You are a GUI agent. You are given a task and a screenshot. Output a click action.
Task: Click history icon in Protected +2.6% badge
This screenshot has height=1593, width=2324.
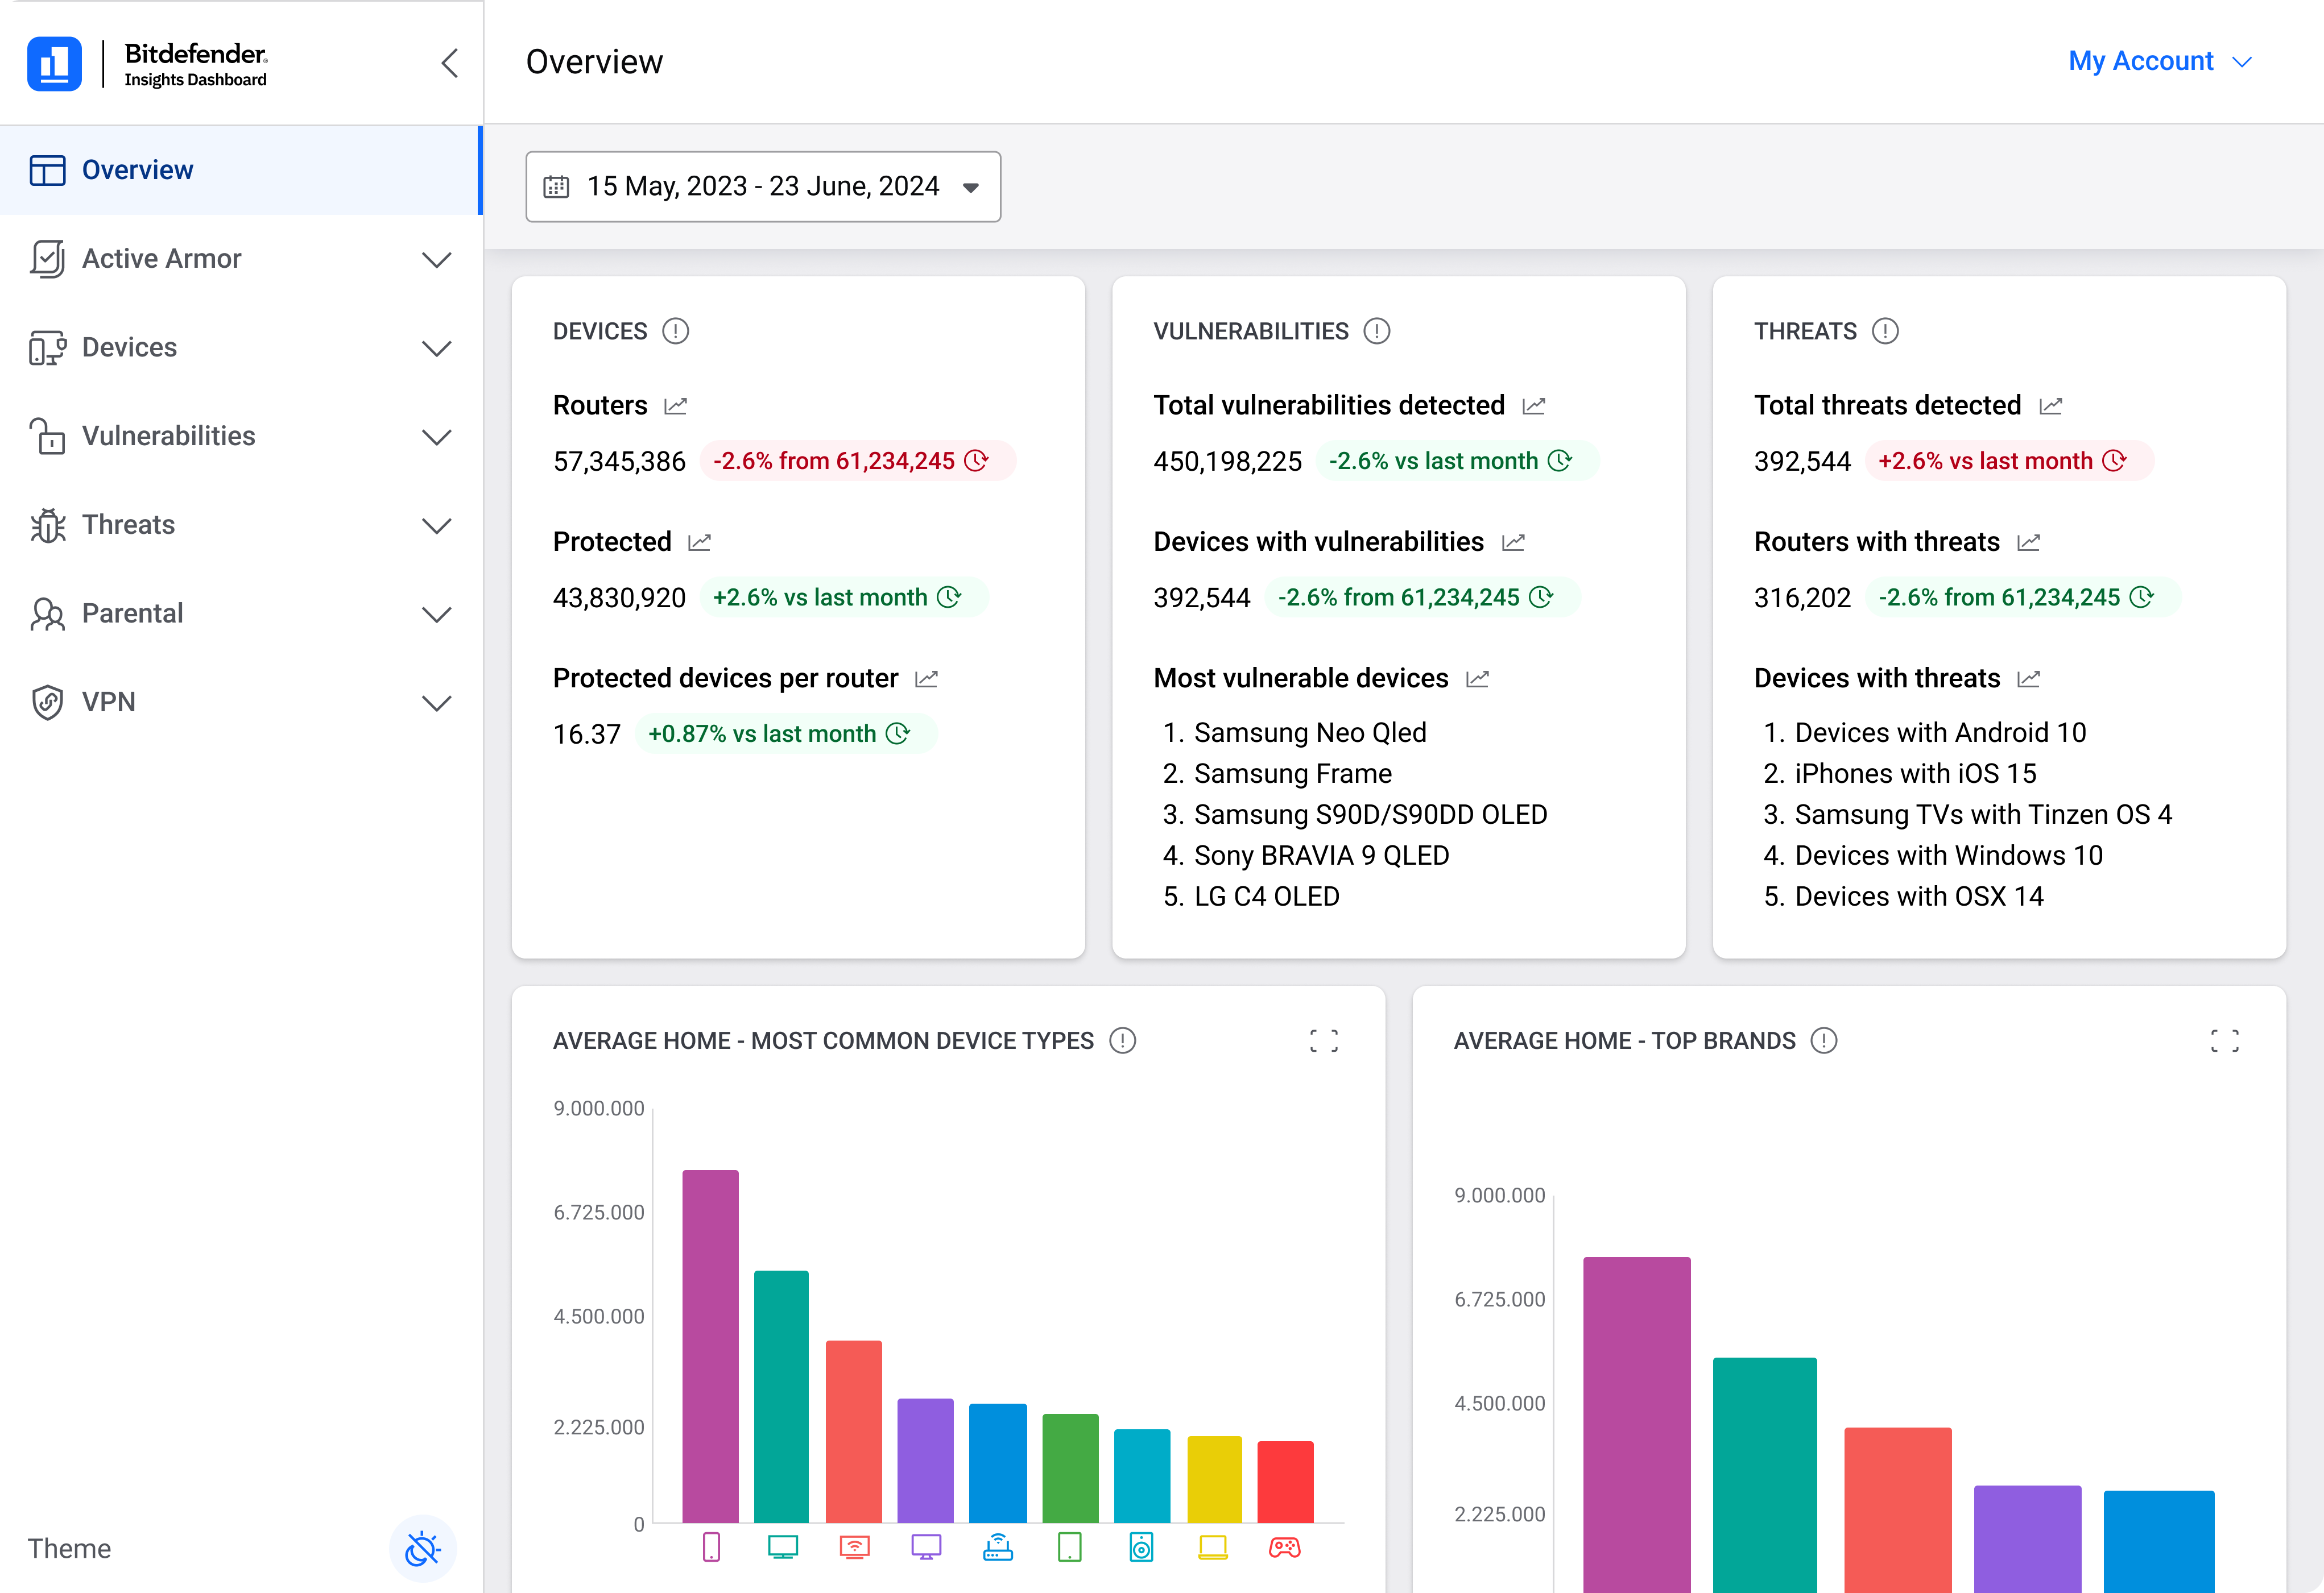coord(949,598)
